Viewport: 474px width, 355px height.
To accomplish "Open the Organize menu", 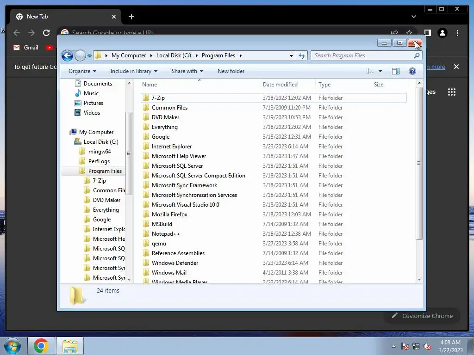I will pyautogui.click(x=82, y=71).
